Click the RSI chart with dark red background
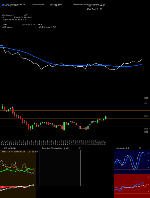The image size is (150, 198). pyautogui.click(x=132, y=186)
